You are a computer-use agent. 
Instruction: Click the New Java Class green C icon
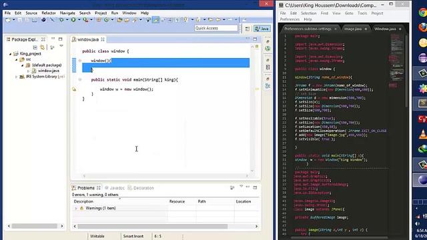click(x=106, y=20)
